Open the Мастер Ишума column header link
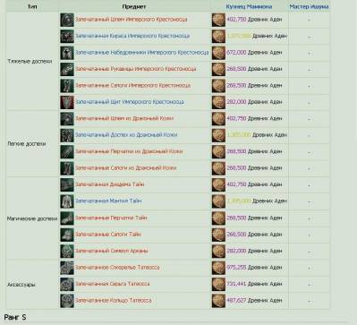Screen dimensions: 357x325 click(x=309, y=6)
